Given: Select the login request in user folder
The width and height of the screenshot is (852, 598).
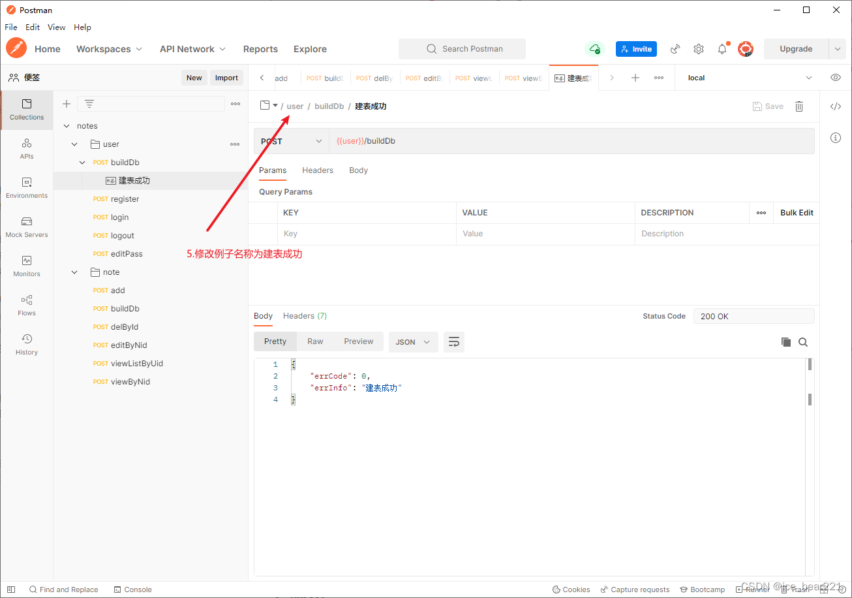Looking at the screenshot, I should pos(119,217).
